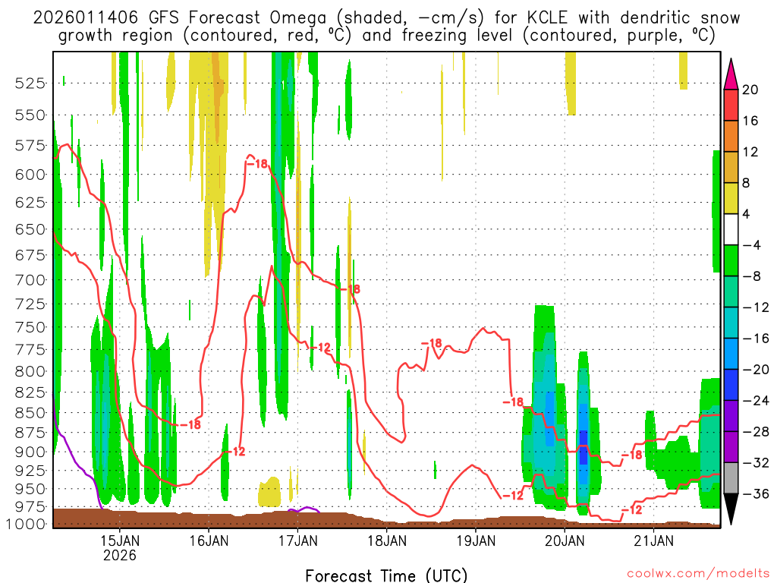Click the 800 pressure level label
This screenshot has height=583, width=777.
click(x=30, y=371)
